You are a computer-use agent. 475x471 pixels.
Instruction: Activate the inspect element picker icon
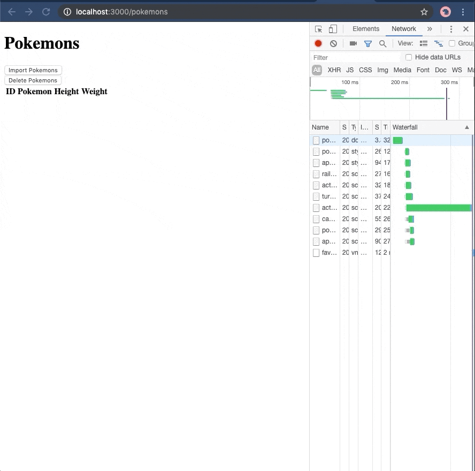pos(318,29)
